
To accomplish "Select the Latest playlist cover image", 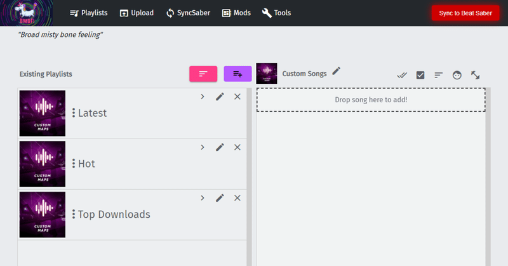I will [x=43, y=113].
